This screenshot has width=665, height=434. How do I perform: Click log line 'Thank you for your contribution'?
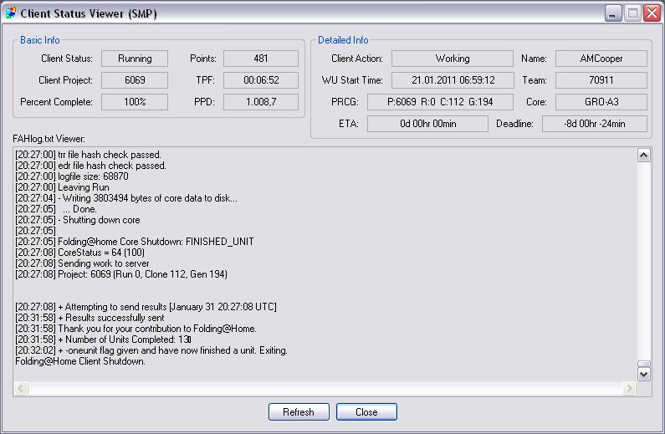[x=136, y=329]
